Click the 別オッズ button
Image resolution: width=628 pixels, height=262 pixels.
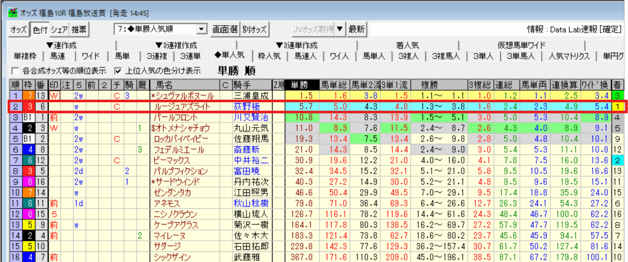pyautogui.click(x=255, y=29)
